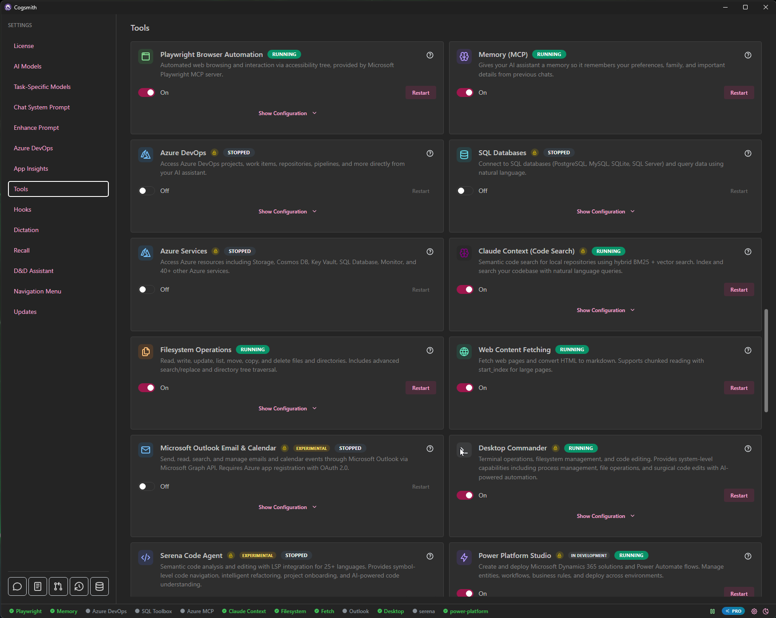Click the SQL Databases cylinder icon
The image size is (776, 618).
(464, 155)
